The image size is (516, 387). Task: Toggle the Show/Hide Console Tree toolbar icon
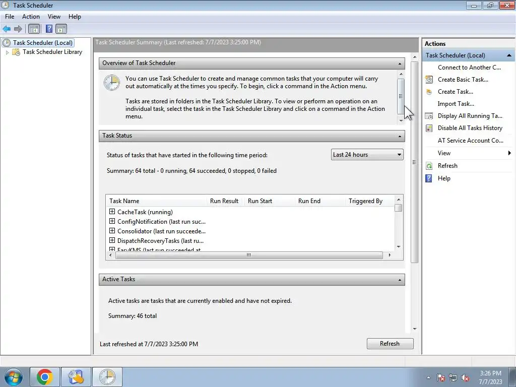click(34, 29)
